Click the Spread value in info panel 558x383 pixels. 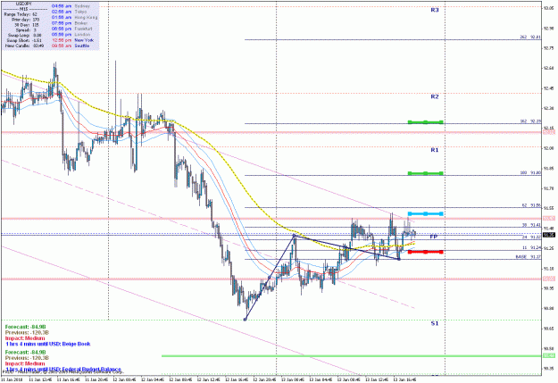point(35,30)
